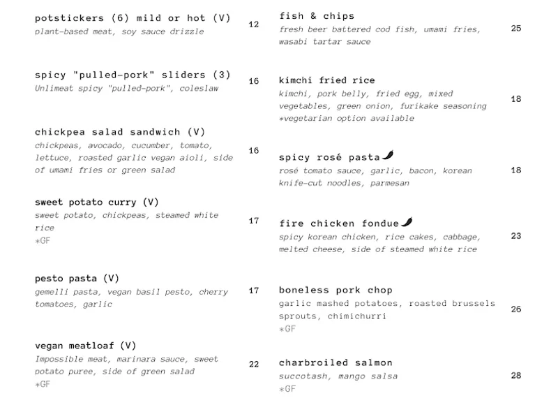This screenshot has height=419, width=558.
Task: Select the fish & chips heading
Action: click(x=317, y=16)
